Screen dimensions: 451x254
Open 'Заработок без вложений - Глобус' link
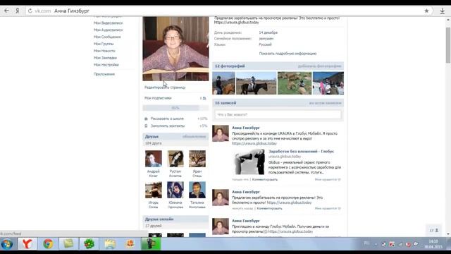301,151
